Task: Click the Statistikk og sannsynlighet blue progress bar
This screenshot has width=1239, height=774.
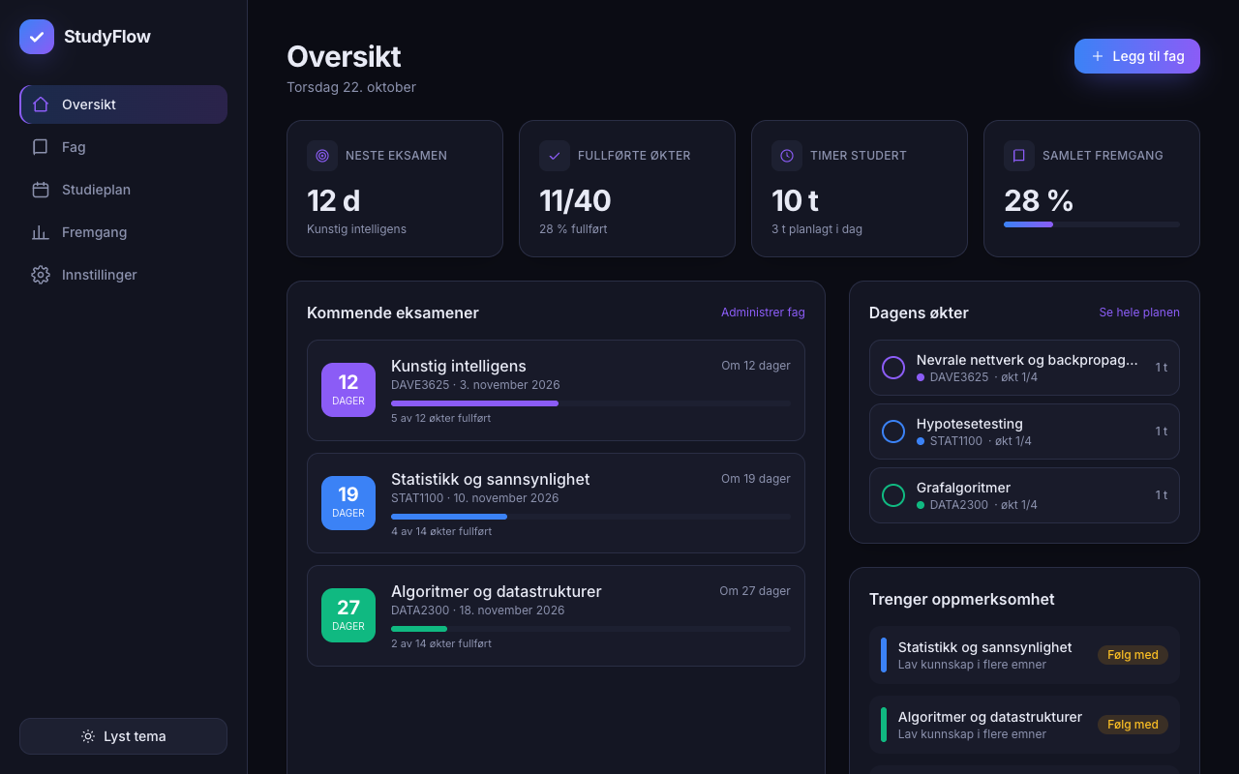Action: pos(590,517)
